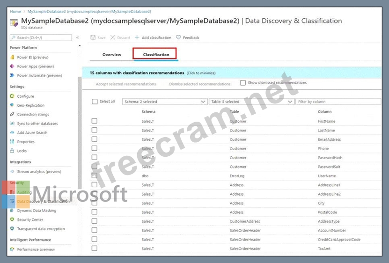The height and width of the screenshot is (263, 389).
Task: Click the City column cell
Action: click(321, 203)
